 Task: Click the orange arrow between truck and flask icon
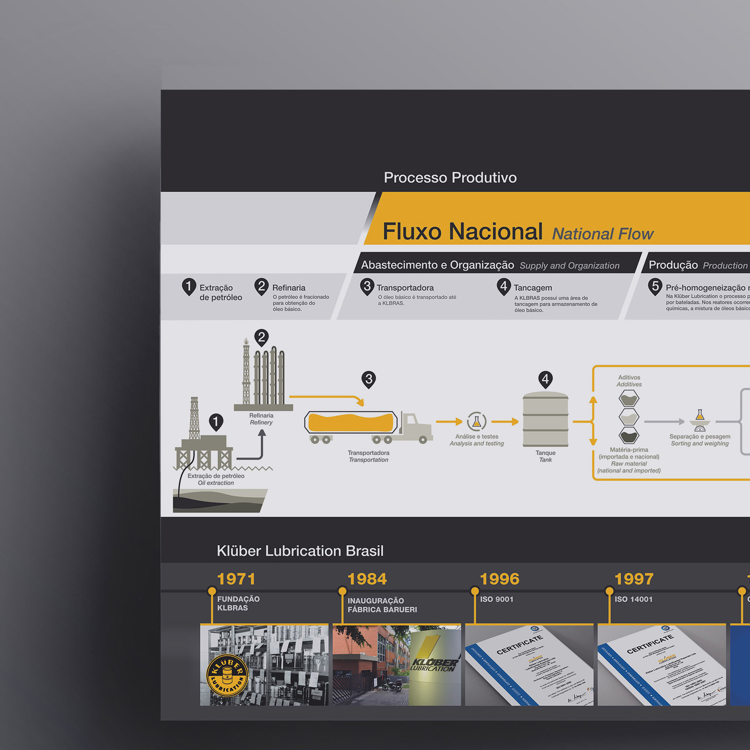point(449,422)
